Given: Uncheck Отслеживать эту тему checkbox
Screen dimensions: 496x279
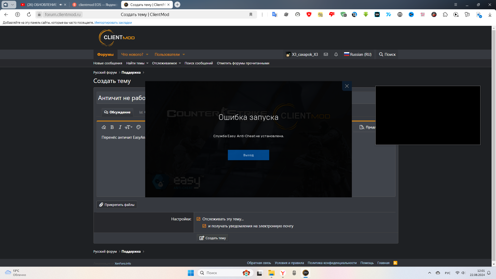Looking at the screenshot, I should point(198,219).
